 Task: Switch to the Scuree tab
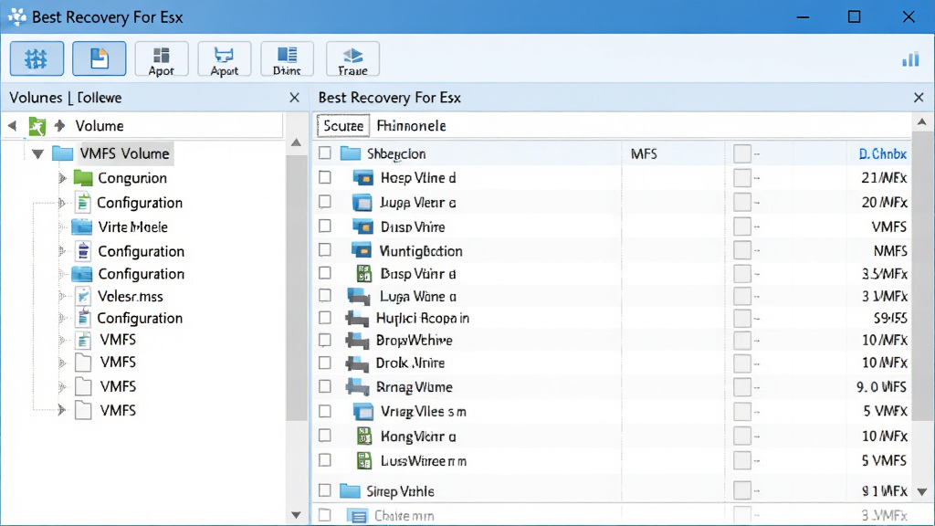click(343, 126)
